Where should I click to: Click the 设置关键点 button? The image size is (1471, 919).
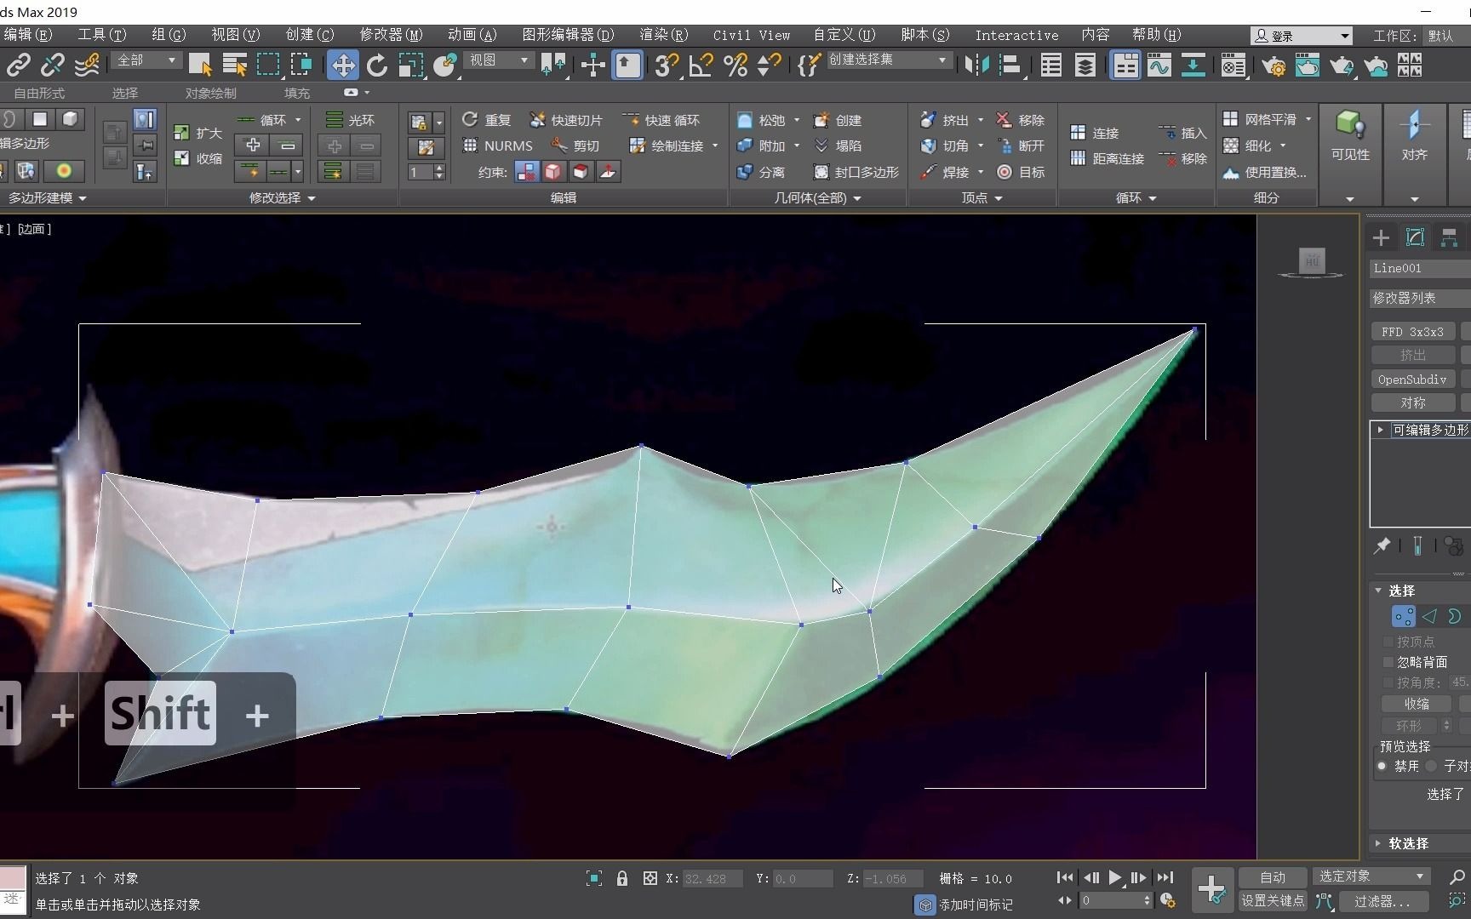1273,900
